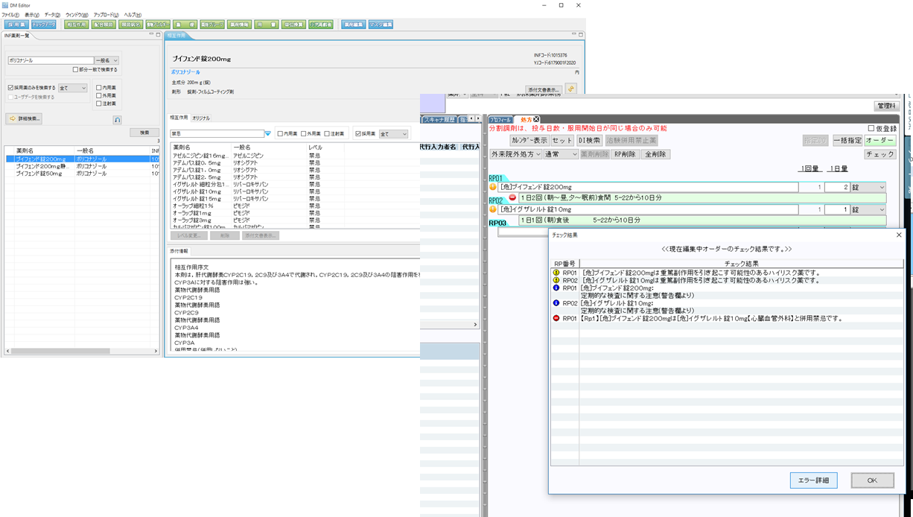This screenshot has height=517, width=913.
Task: Maximize the 相互作用 panel with its icon
Action: coord(581,34)
